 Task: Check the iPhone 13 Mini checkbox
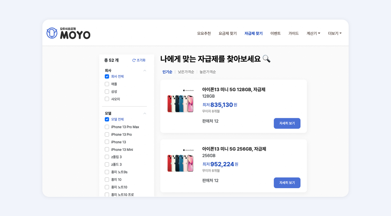[x=107, y=150]
